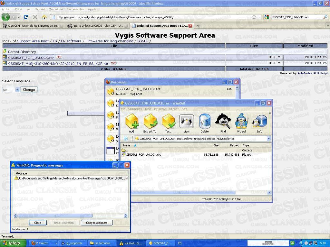Select GS505AT_FOR_UNLOCK.crc in WinRAR list
Screen dimensions: 330x247
pyautogui.click(x=143, y=155)
